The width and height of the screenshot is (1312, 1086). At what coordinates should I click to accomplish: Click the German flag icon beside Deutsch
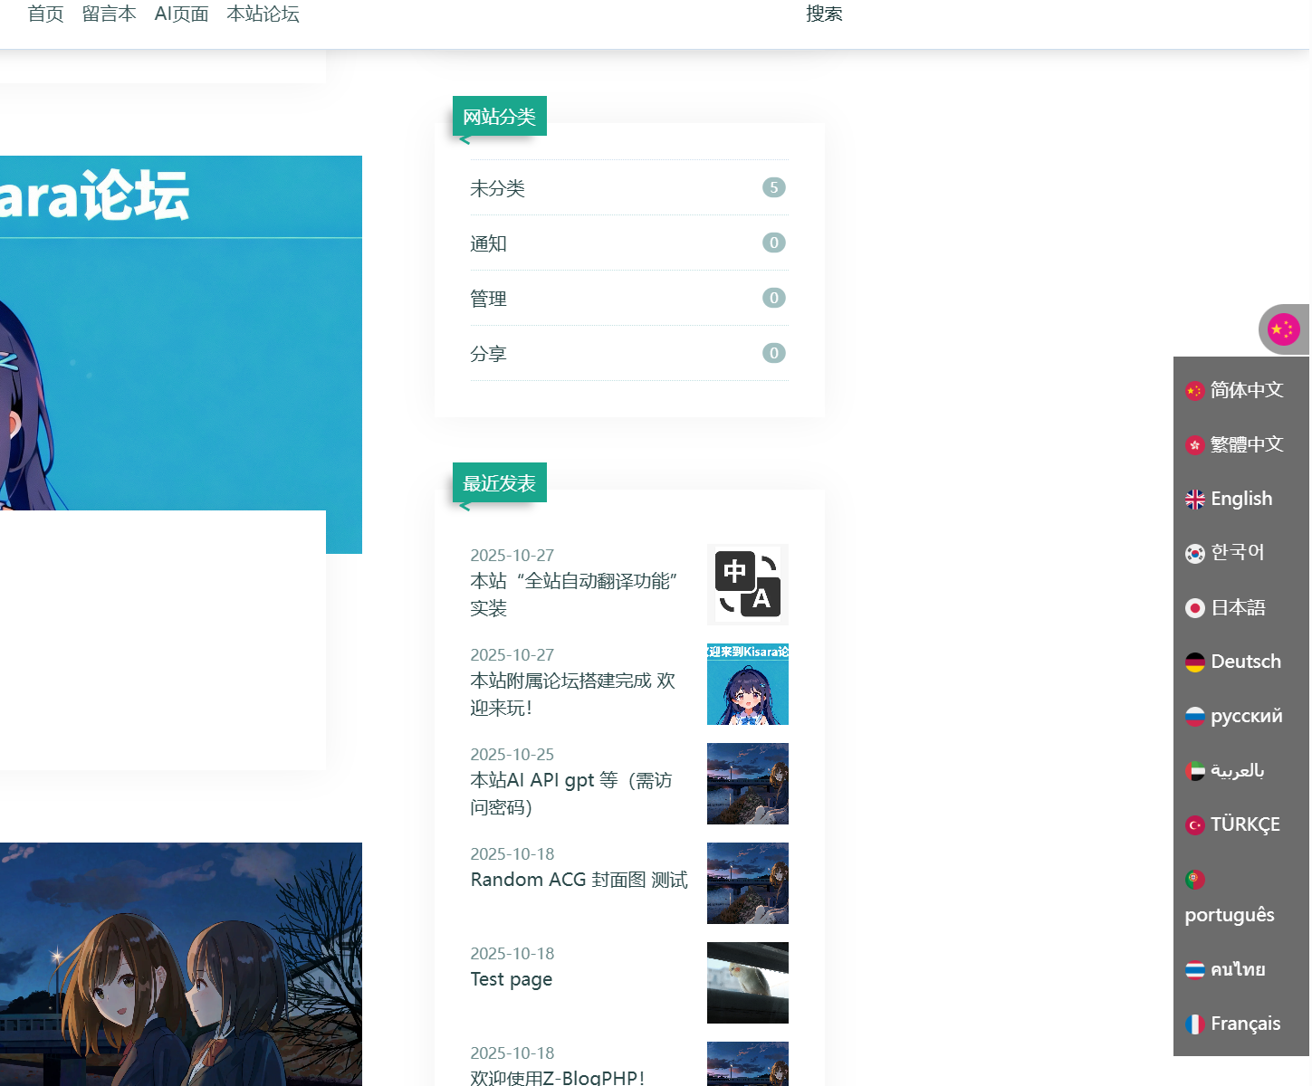click(x=1194, y=662)
